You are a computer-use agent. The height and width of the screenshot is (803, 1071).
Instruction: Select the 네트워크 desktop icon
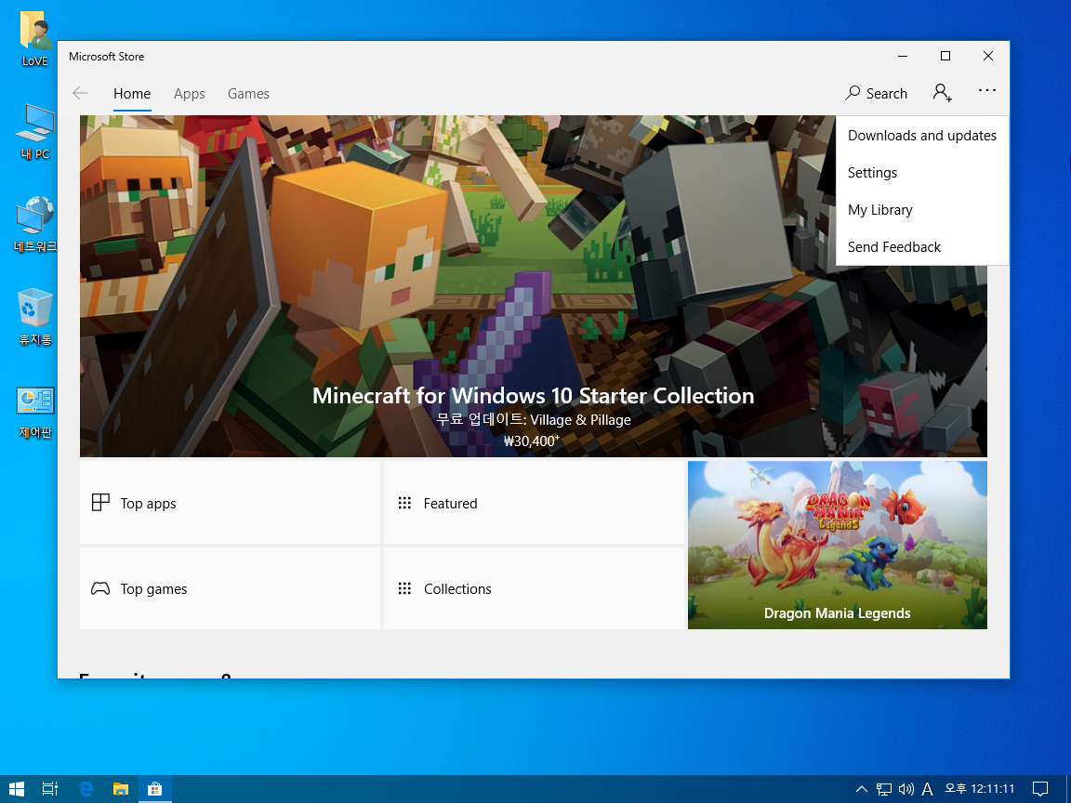pyautogui.click(x=34, y=225)
